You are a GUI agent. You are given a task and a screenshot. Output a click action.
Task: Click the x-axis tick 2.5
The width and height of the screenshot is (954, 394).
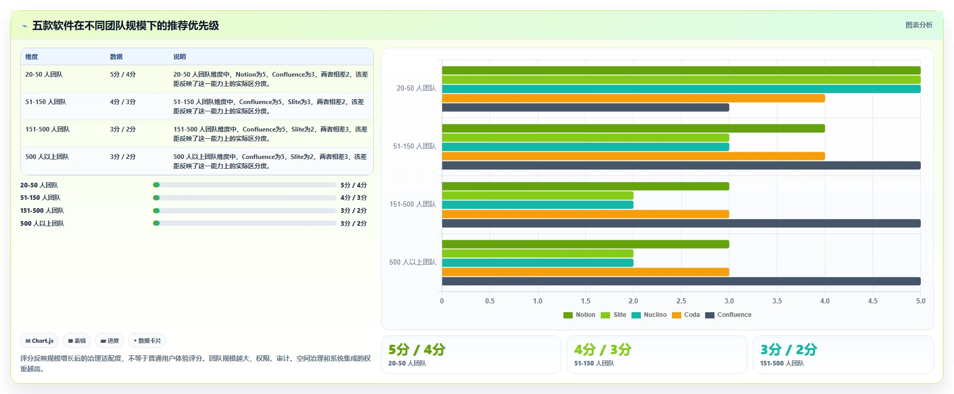coord(681,301)
